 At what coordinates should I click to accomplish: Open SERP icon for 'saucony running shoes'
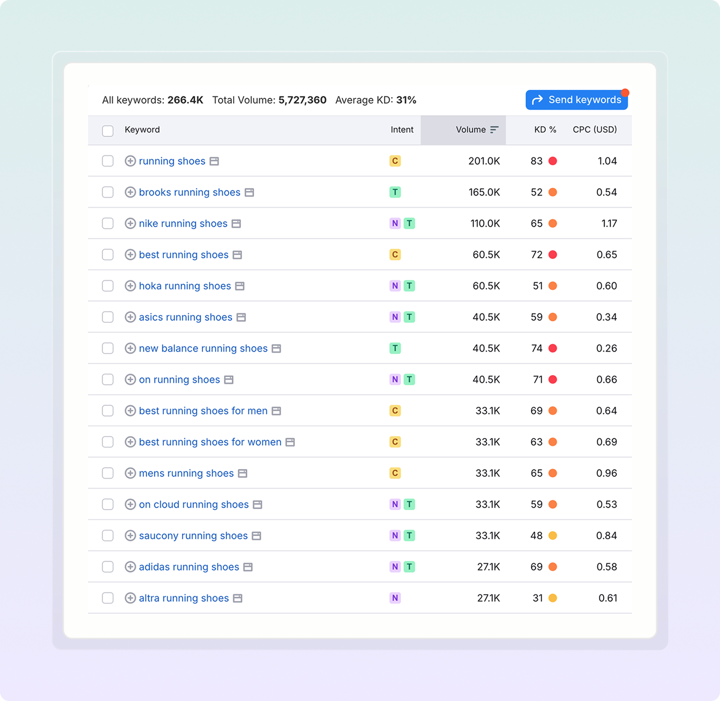pyautogui.click(x=257, y=536)
